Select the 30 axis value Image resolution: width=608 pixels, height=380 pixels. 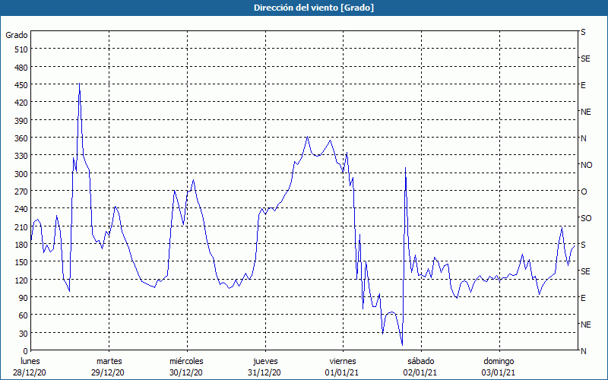coord(24,334)
